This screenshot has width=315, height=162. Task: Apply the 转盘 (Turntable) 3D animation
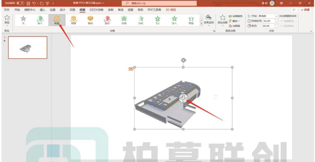(57, 20)
